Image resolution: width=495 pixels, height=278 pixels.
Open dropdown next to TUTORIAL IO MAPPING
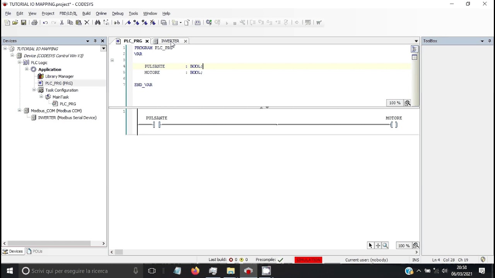[x=103, y=49]
